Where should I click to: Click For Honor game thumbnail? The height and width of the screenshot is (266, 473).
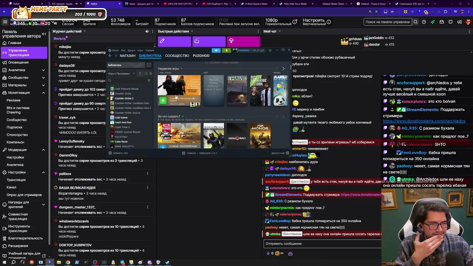pos(260,136)
